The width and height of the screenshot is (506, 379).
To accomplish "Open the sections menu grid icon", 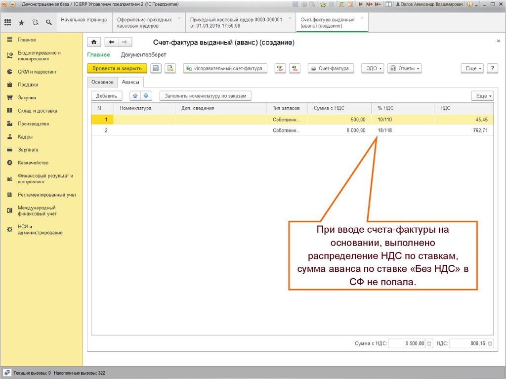I will tap(7, 23).
